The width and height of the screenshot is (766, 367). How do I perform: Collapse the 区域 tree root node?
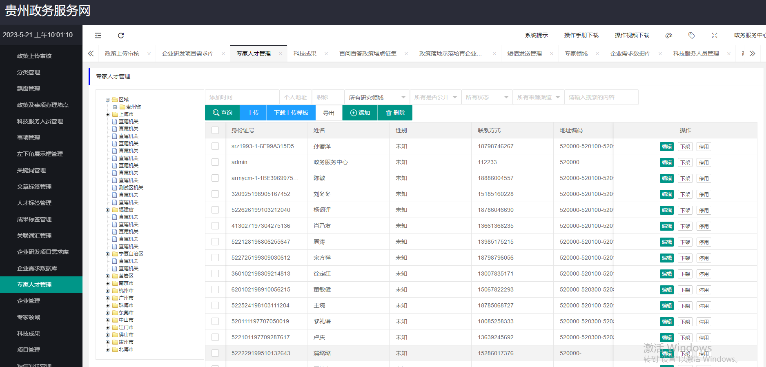coord(108,100)
